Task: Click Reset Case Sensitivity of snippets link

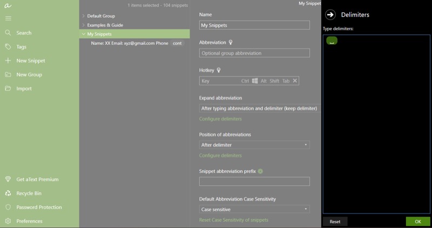Action: click(x=234, y=220)
